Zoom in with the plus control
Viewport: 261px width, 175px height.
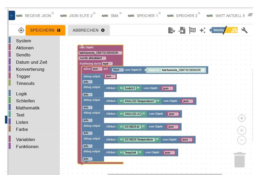(x=242, y=130)
